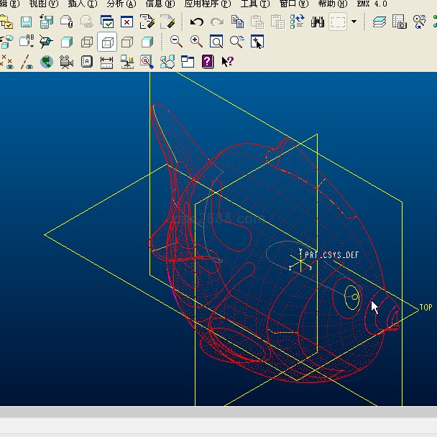Click the Undo arrow icon

click(x=197, y=22)
